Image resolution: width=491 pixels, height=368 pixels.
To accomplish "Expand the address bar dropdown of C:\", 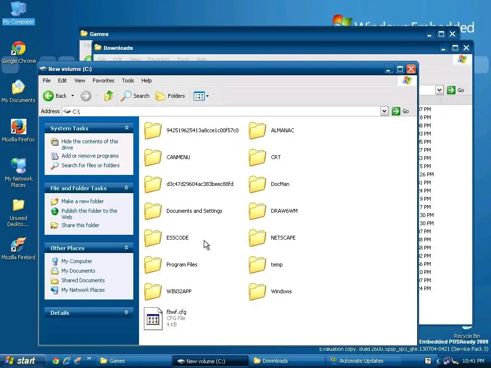I will coord(384,111).
